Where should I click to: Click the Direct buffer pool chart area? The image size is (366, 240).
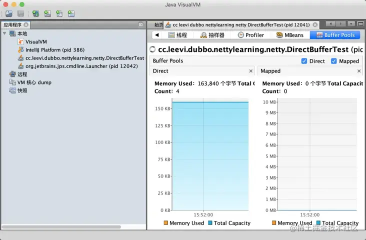point(210,154)
